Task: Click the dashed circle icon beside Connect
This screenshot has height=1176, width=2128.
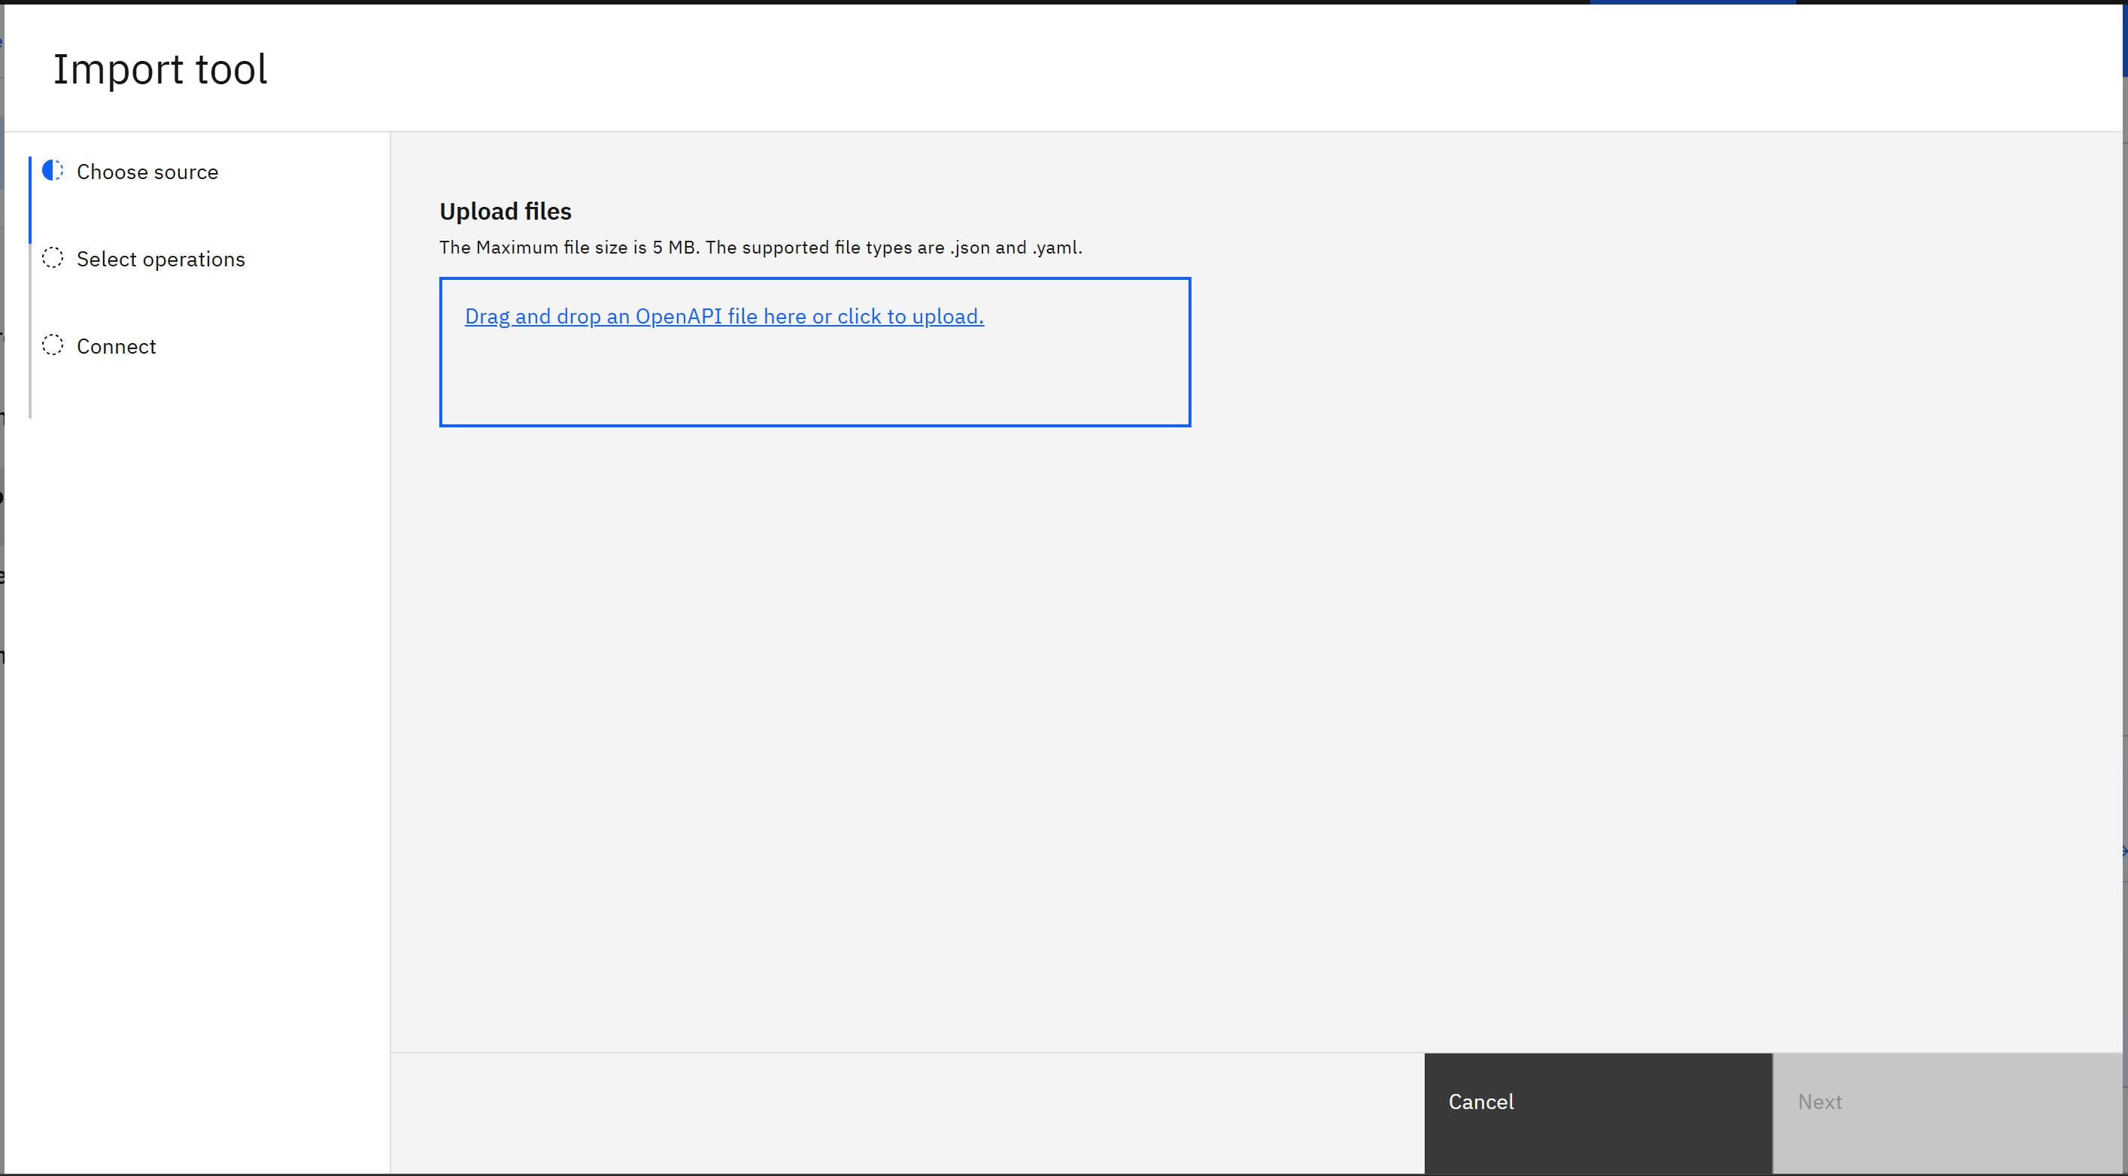Action: click(x=52, y=345)
